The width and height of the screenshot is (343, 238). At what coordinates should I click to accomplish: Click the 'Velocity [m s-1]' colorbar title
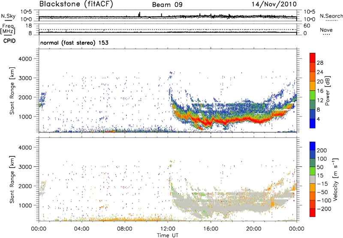click(335, 179)
